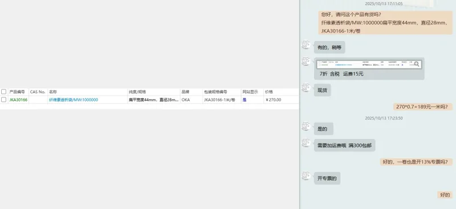Click the 价格 column header
The image size is (456, 209).
tap(268, 92)
